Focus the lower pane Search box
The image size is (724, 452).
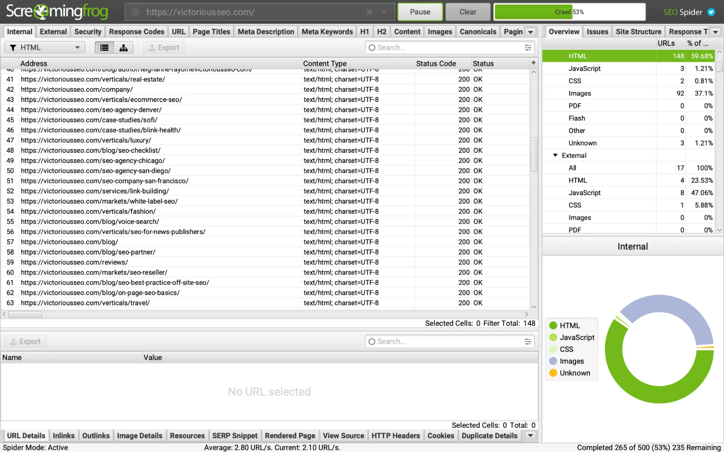(449, 341)
